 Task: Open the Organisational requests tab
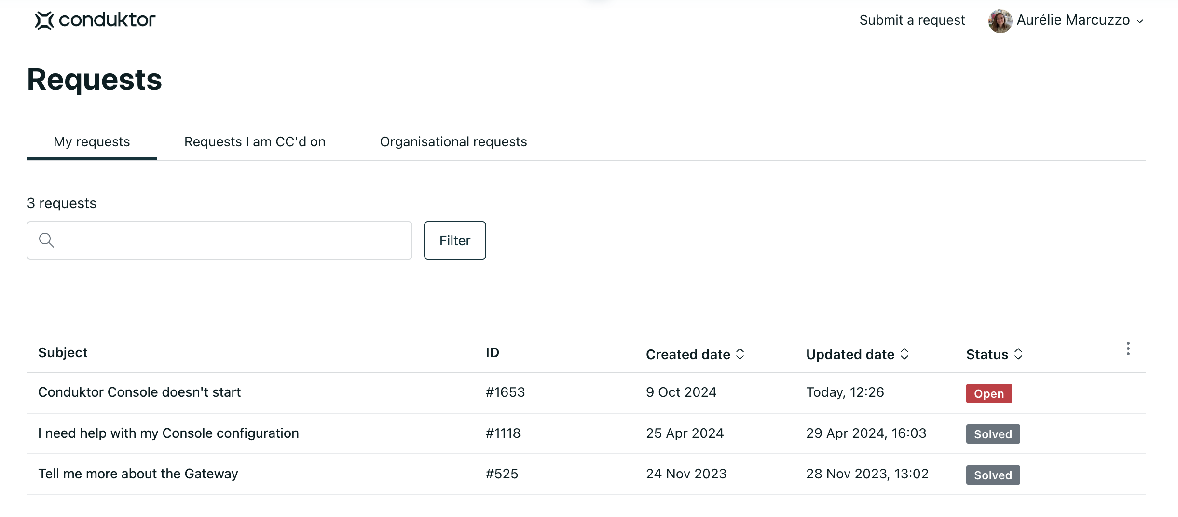pos(453,141)
